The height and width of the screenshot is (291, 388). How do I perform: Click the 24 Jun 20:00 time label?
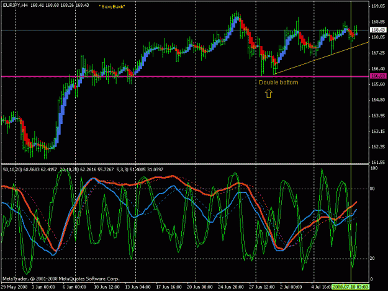(x=231, y=287)
